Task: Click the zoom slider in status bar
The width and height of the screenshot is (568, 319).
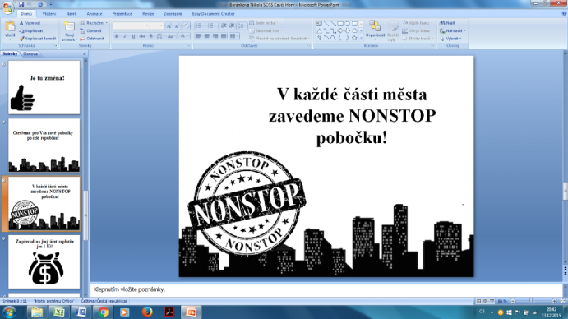Action: (533, 301)
